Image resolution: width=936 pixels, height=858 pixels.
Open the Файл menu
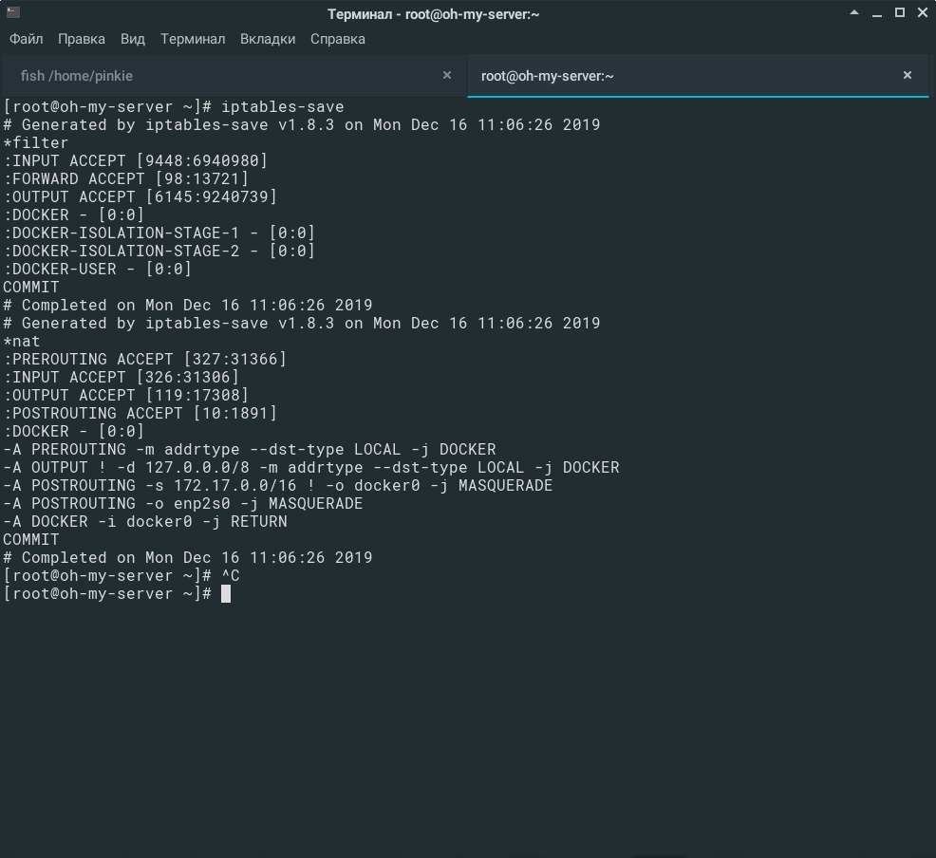pos(27,39)
